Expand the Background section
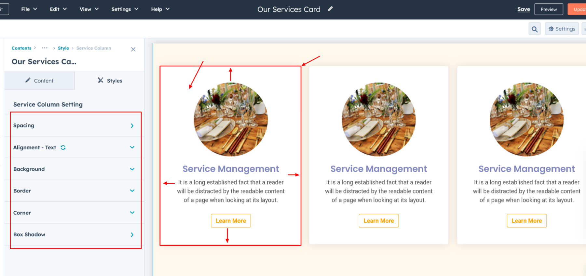586x276 pixels. (x=132, y=169)
